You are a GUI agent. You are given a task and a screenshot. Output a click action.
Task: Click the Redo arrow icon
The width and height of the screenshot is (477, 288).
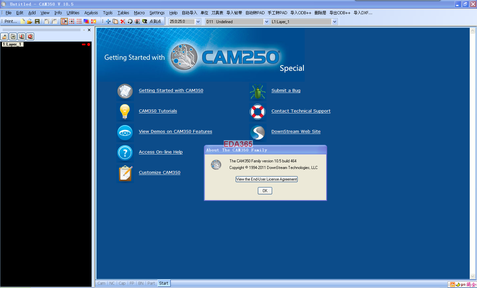[x=54, y=21]
